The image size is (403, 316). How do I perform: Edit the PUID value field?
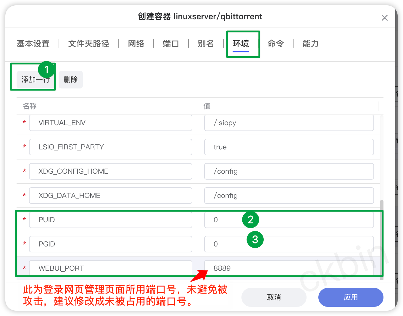[289, 220]
